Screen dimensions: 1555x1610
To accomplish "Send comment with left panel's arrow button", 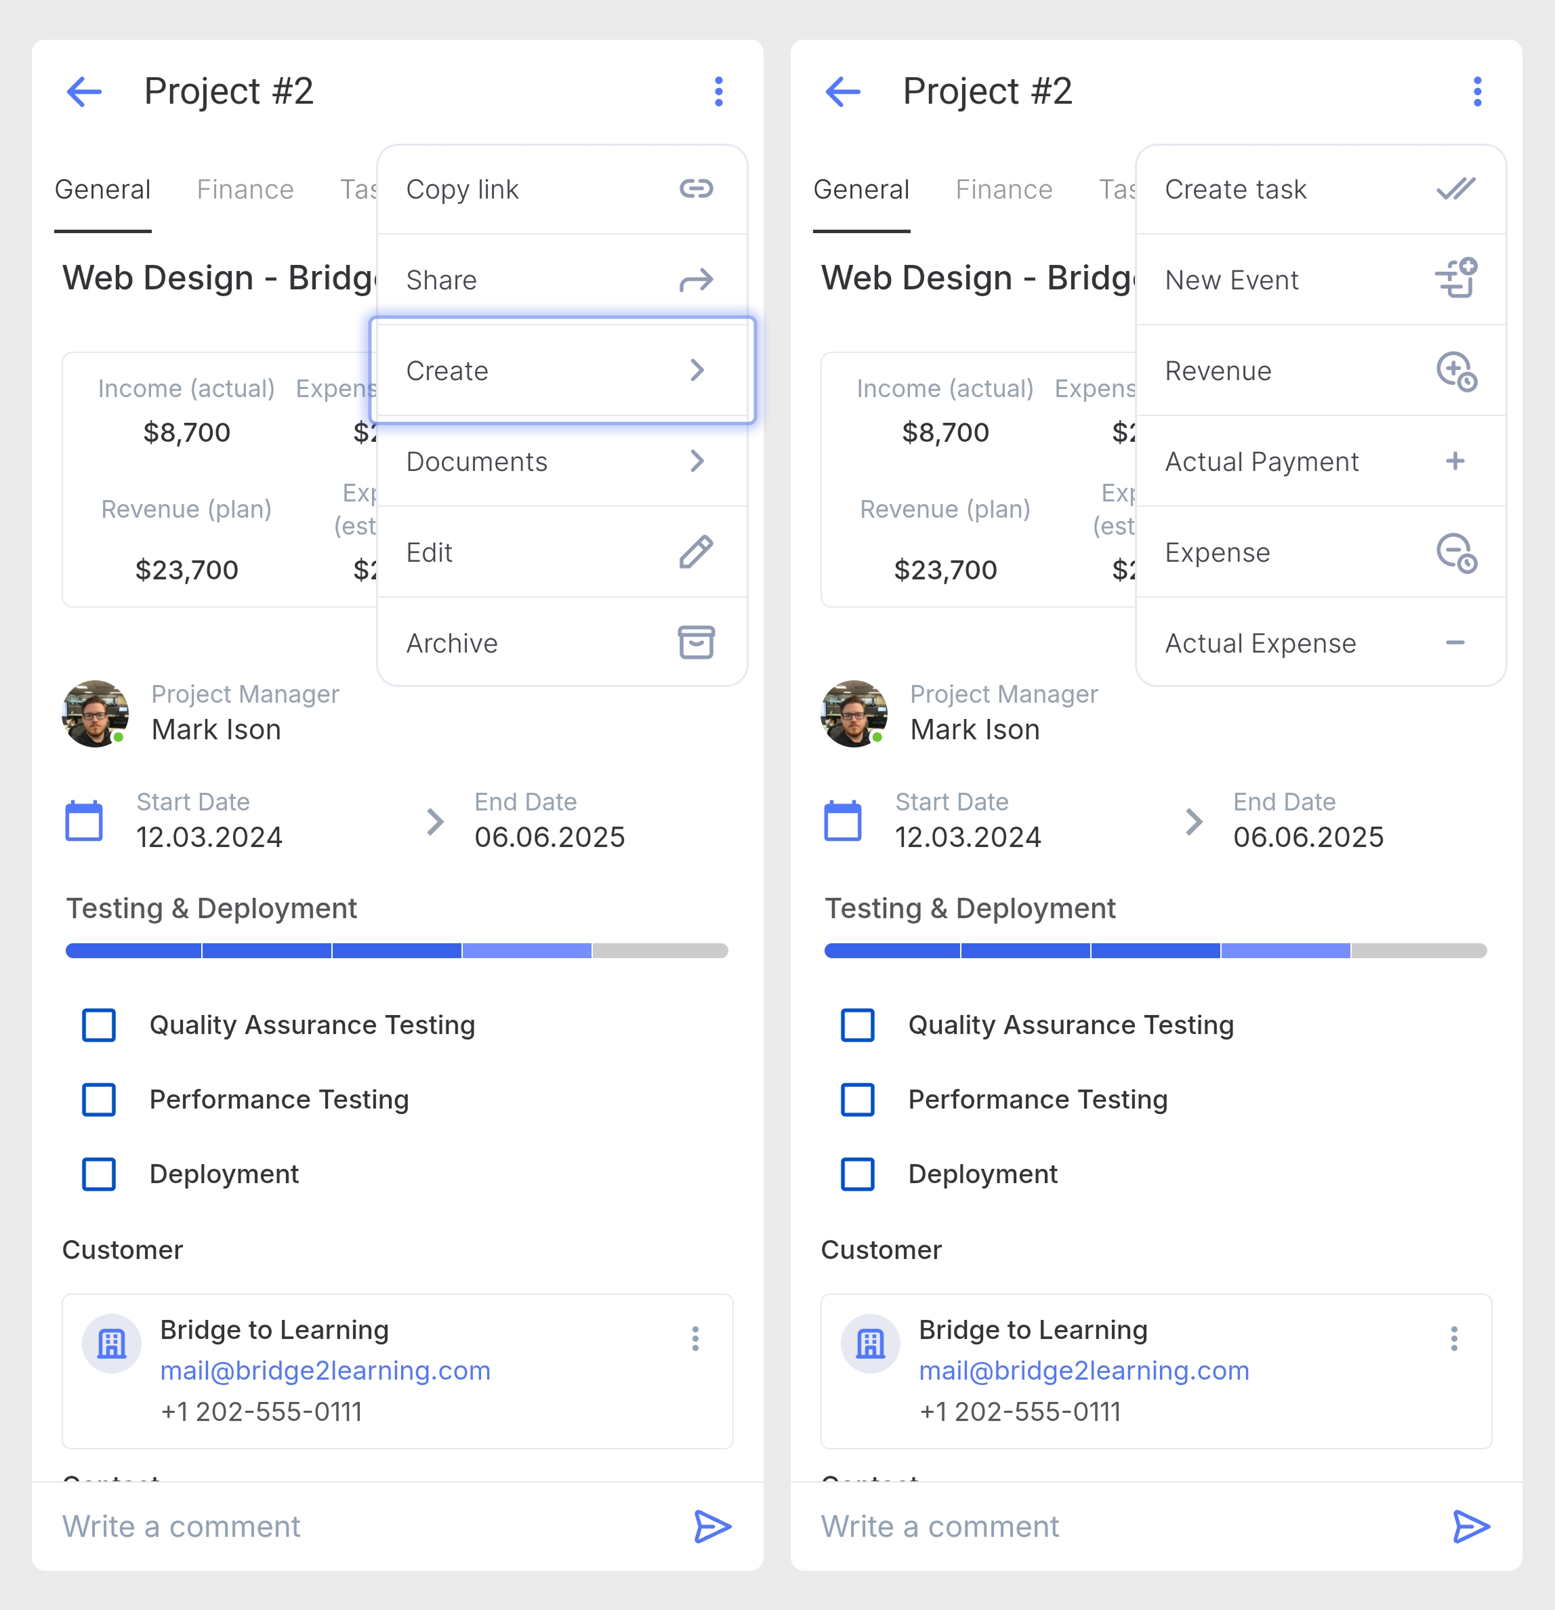I will 711,1526.
